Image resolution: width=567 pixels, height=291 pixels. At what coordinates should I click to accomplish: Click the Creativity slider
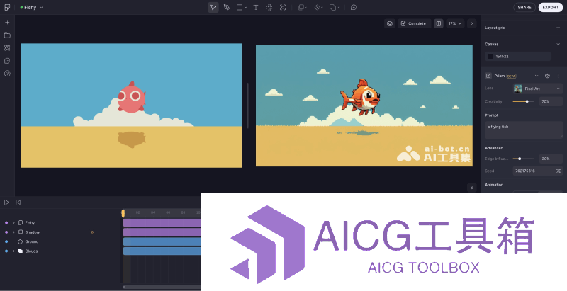click(523, 101)
